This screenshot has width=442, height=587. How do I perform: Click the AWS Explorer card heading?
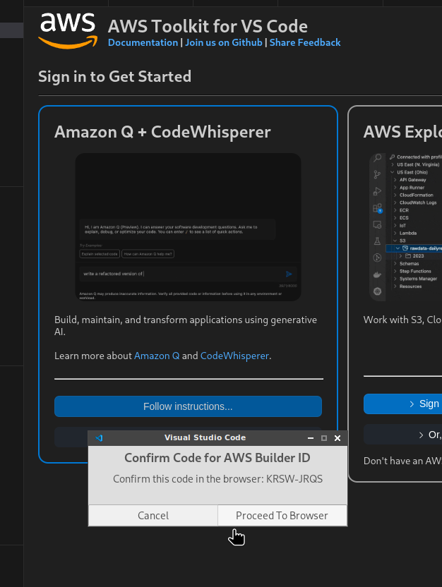(402, 132)
